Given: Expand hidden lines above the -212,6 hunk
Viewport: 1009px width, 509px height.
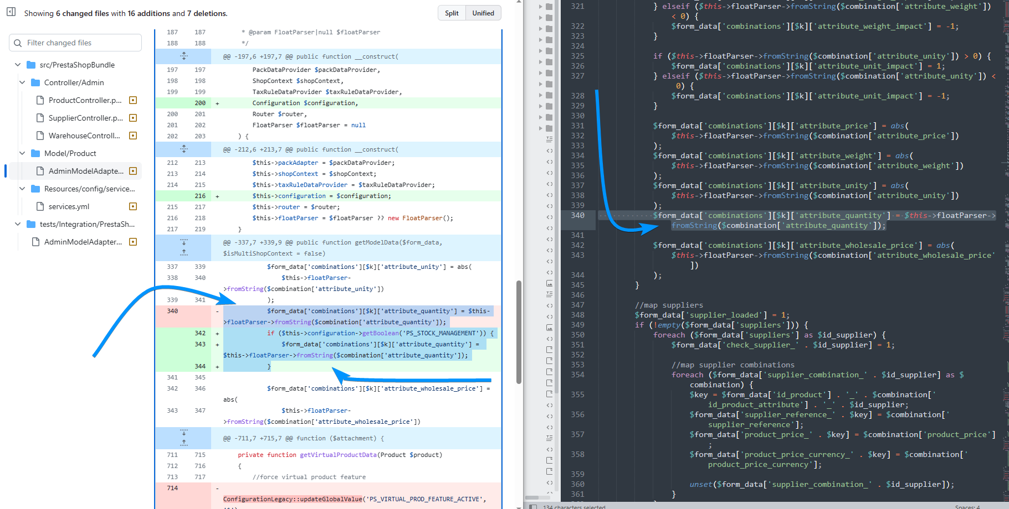Looking at the screenshot, I should tap(184, 149).
